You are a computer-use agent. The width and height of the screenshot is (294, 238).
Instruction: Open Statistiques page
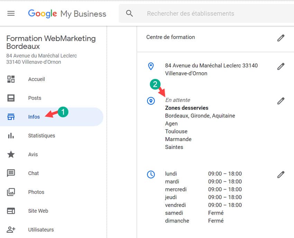pos(42,136)
